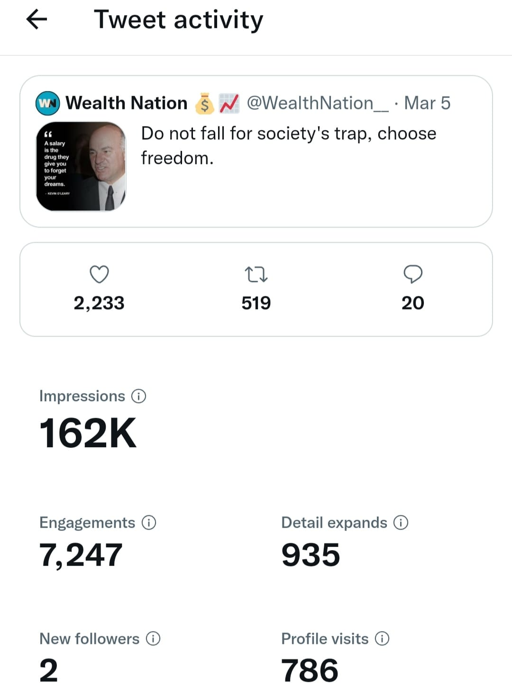Click the reply speech bubble icon
This screenshot has height=699, width=512.
413,274
